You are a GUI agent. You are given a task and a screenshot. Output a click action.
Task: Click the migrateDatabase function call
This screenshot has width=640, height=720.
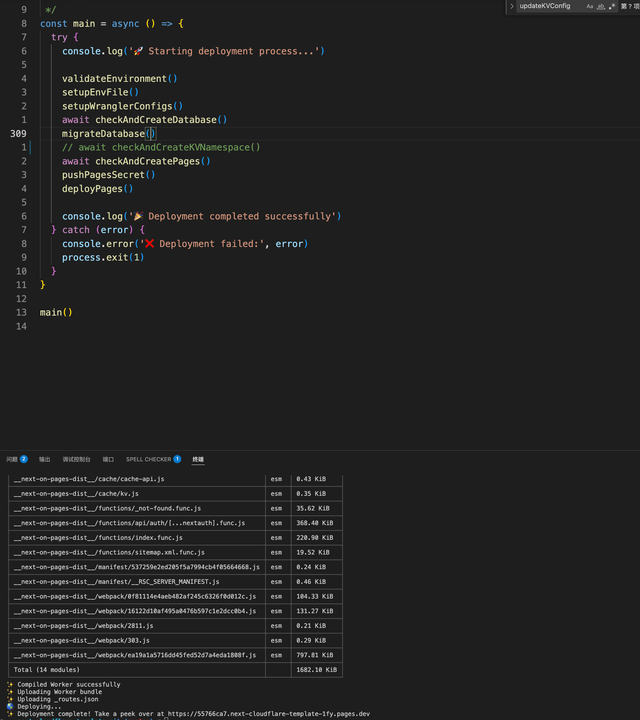point(103,134)
